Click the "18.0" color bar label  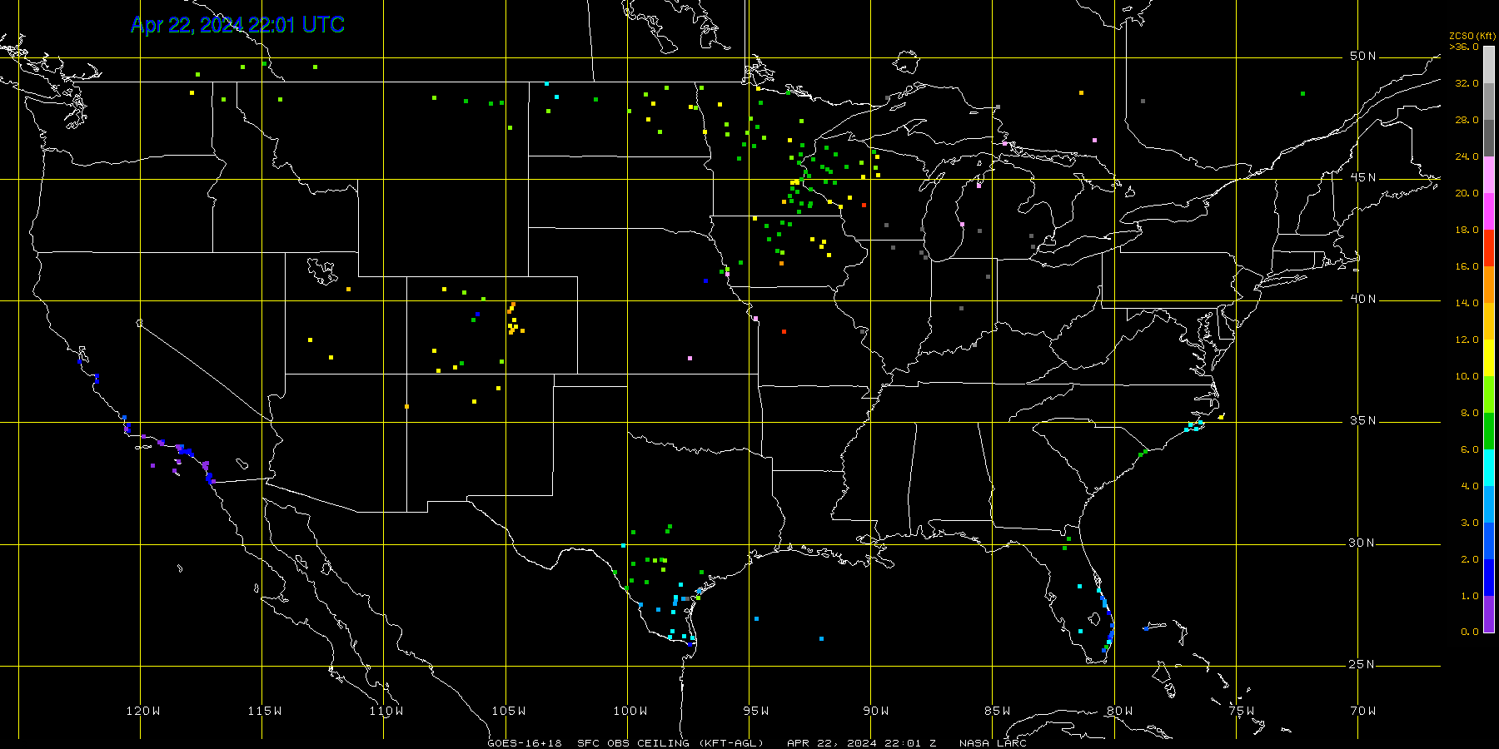(1467, 230)
